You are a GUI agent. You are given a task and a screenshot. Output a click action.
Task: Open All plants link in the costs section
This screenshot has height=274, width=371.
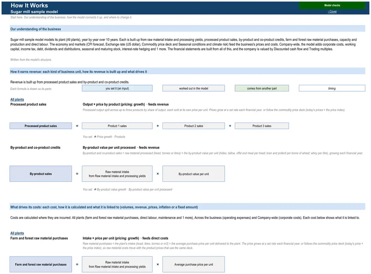[x=17, y=233]
